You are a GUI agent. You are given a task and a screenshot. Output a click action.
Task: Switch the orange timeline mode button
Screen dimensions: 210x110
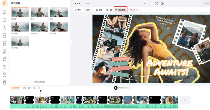15,88
